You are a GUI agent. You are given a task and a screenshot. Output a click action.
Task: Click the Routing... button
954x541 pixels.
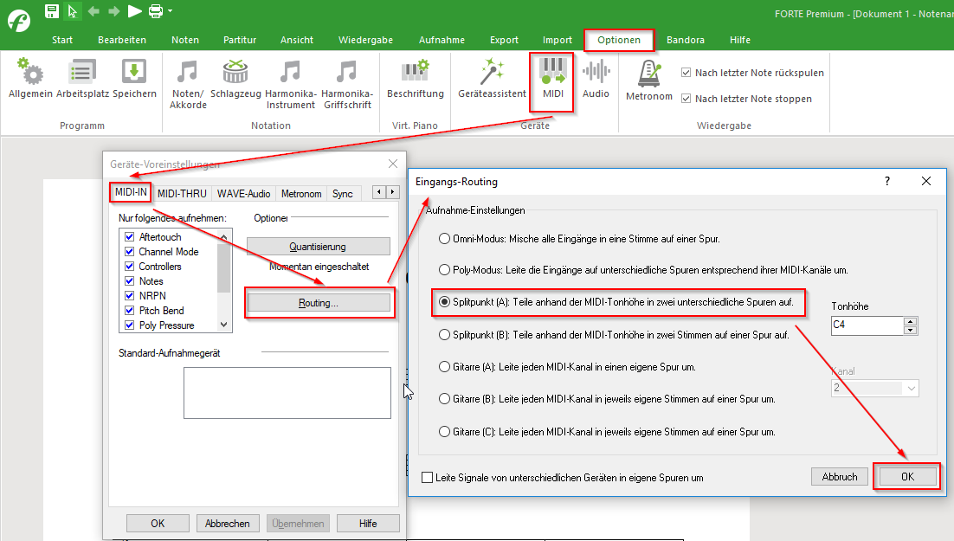[x=319, y=302]
